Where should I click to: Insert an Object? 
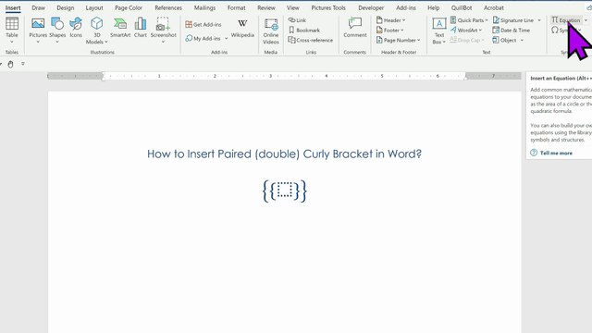pos(504,40)
